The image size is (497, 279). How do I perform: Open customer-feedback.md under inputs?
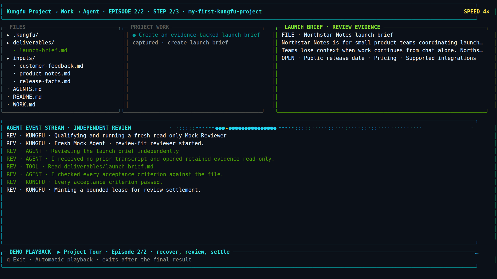(51, 66)
